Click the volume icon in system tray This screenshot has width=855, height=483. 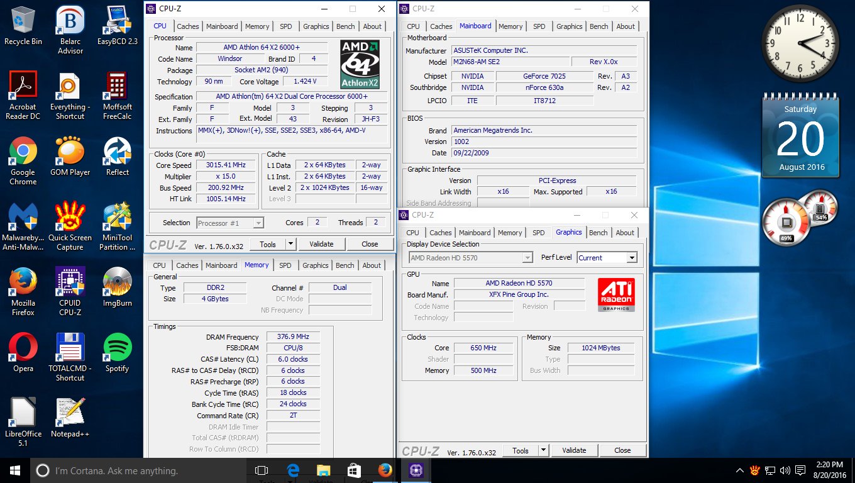[785, 470]
